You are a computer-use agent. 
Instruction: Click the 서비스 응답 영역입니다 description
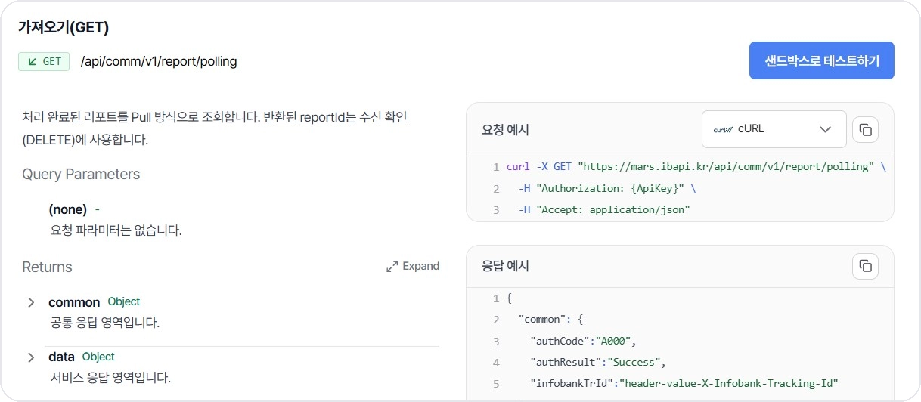coord(110,377)
